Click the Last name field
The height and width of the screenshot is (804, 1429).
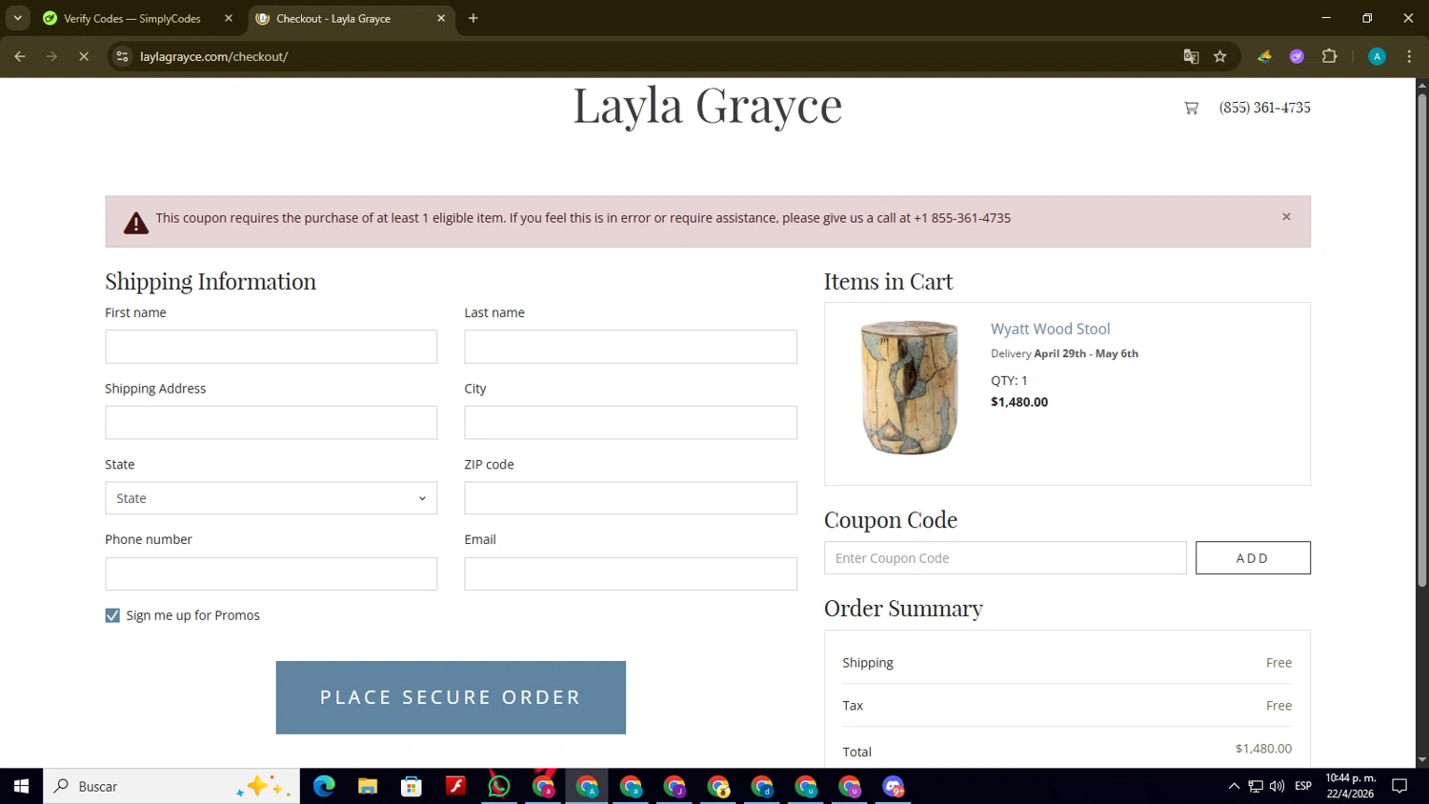[631, 347]
